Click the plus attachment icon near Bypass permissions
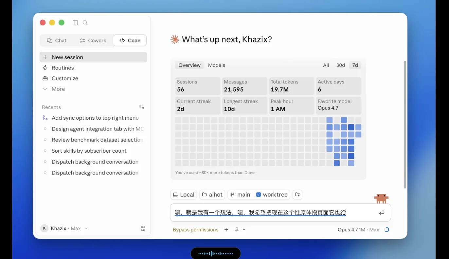 click(x=226, y=230)
